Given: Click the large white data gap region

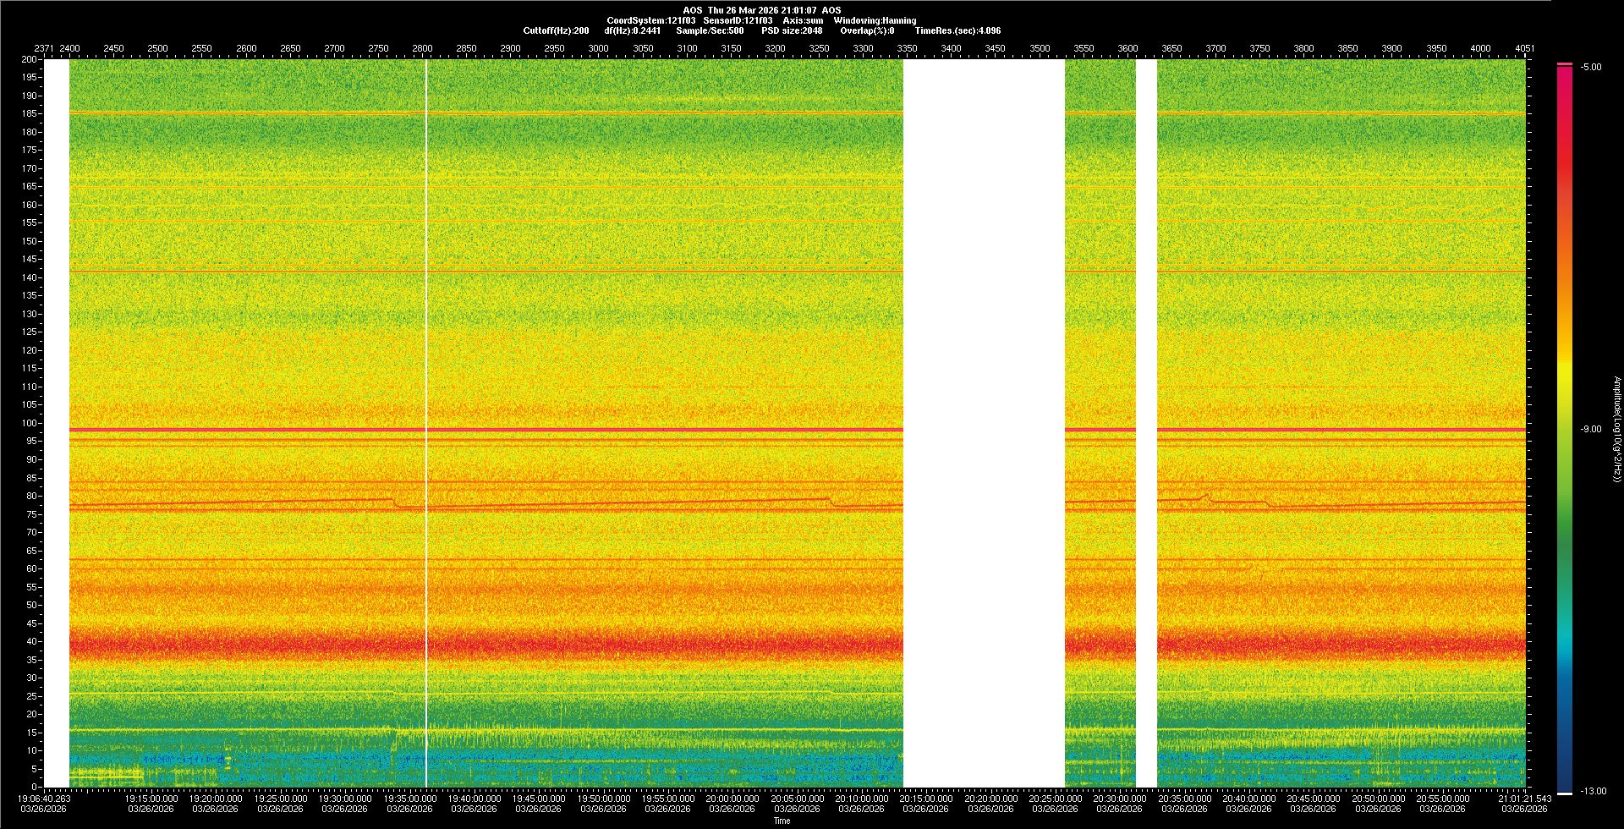Looking at the screenshot, I should (984, 423).
